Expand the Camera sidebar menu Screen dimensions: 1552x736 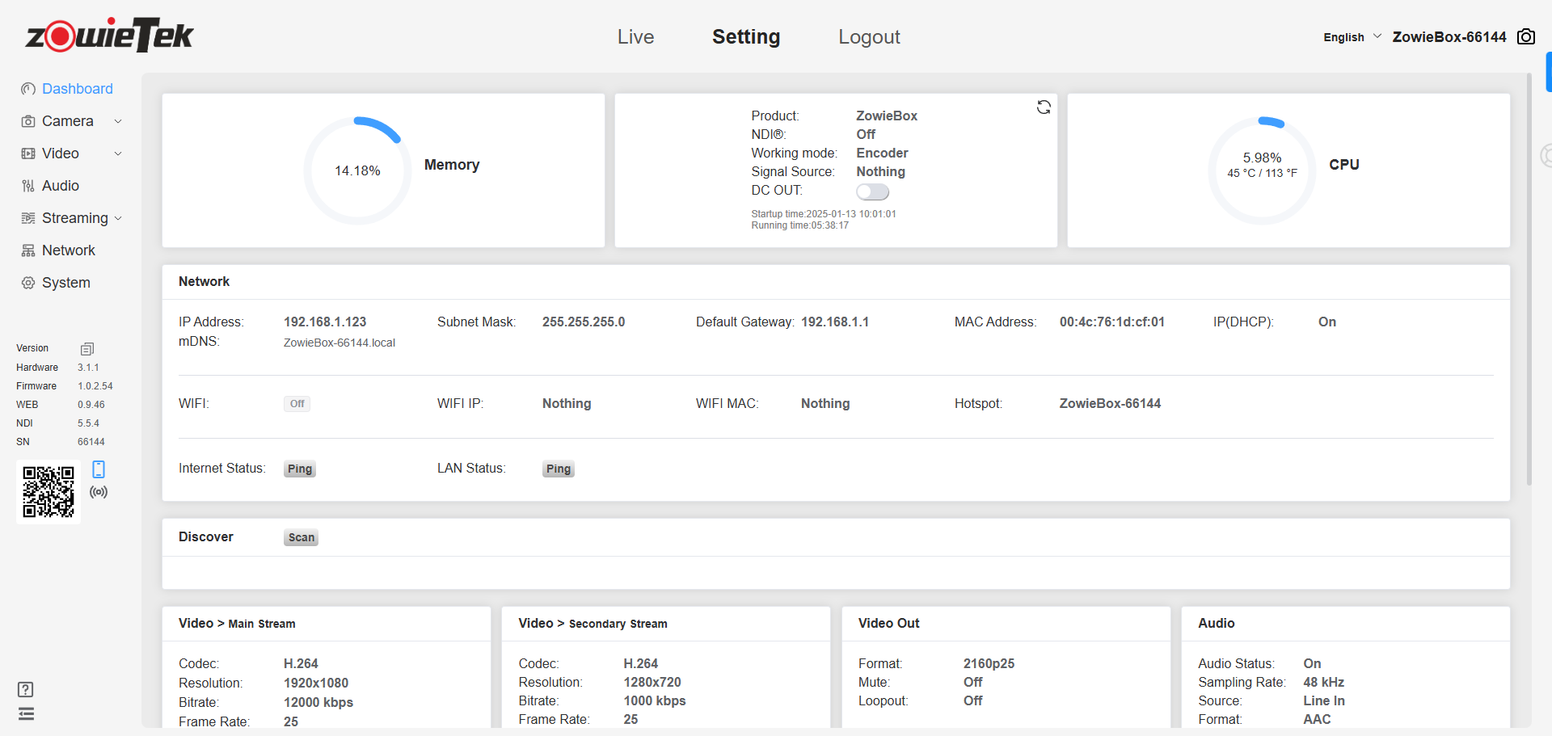pos(71,121)
